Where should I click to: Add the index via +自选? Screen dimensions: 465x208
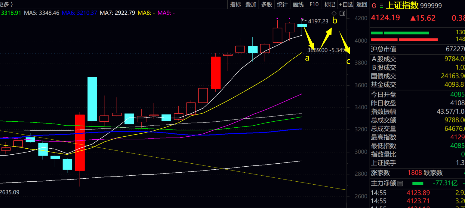[346, 4]
